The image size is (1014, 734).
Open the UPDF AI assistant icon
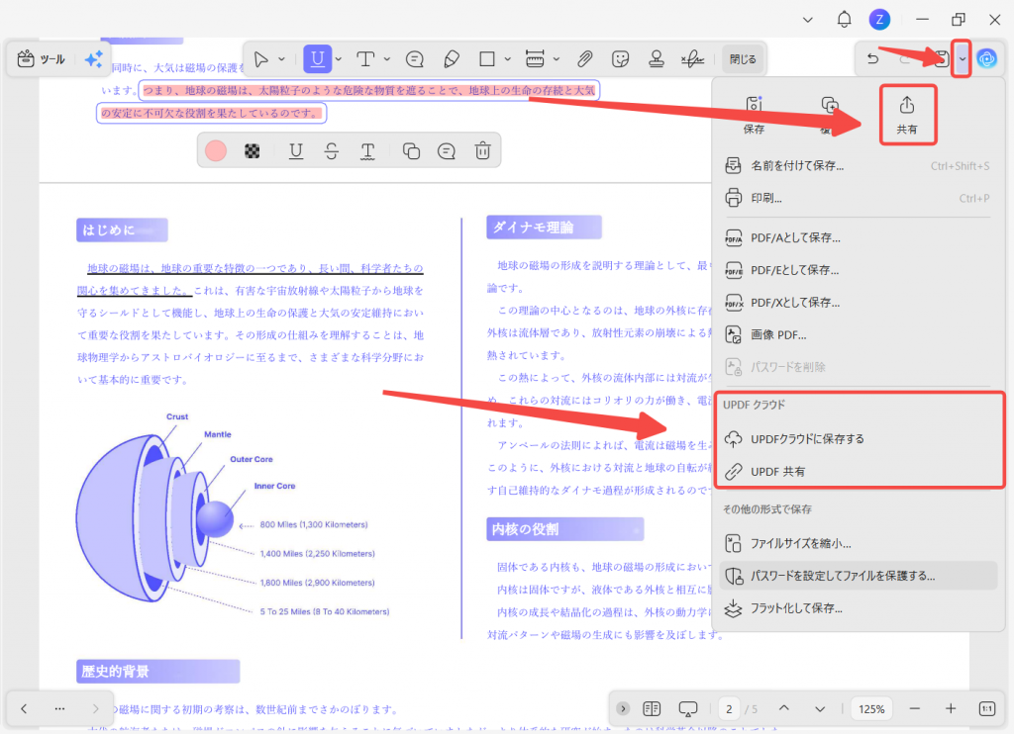coord(987,59)
